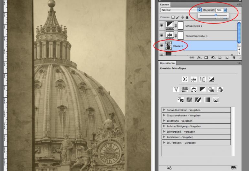Select the Schwarzweiß 1 layer mask thumbnail
This screenshot has width=249, height=171.
point(180,25)
